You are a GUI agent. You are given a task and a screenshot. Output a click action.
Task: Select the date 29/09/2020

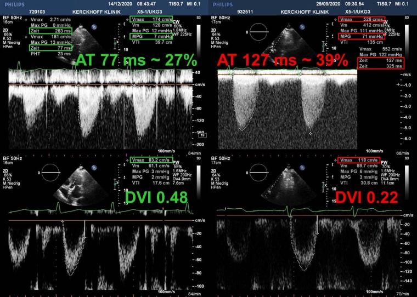(x=328, y=4)
